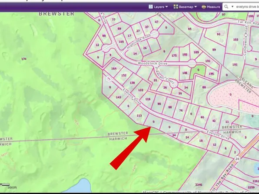The height and width of the screenshot is (194, 259).
Task: Select parcel 113 on Evelyns Drive
Action: [x=139, y=115]
